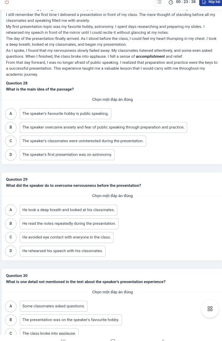The height and width of the screenshot is (341, 222).
Task: Choose 'The presentation was on the speaker's favourite hobby'
Action: point(71,320)
